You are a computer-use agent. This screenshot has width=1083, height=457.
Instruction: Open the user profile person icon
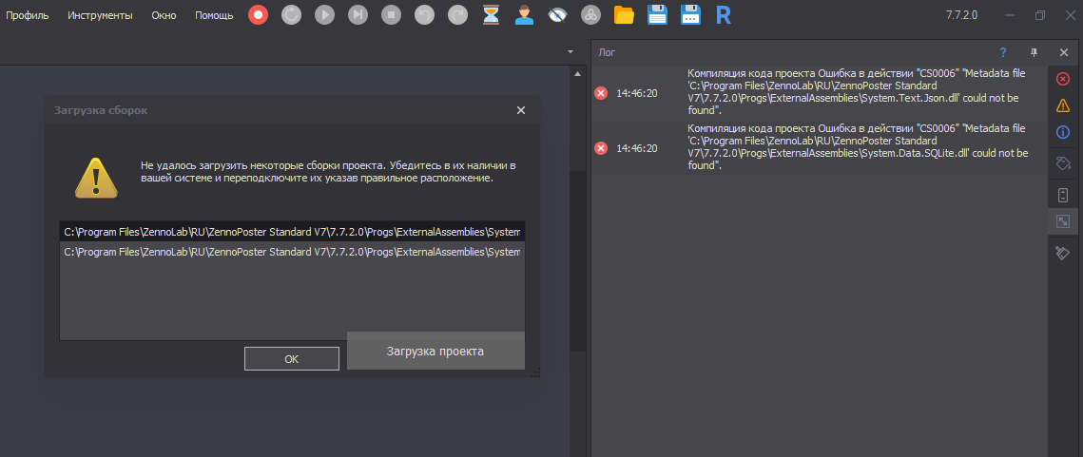[x=524, y=14]
